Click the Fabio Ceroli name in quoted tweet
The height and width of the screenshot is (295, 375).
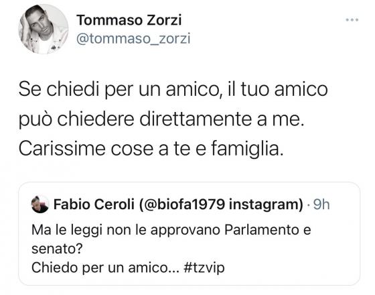coord(94,204)
